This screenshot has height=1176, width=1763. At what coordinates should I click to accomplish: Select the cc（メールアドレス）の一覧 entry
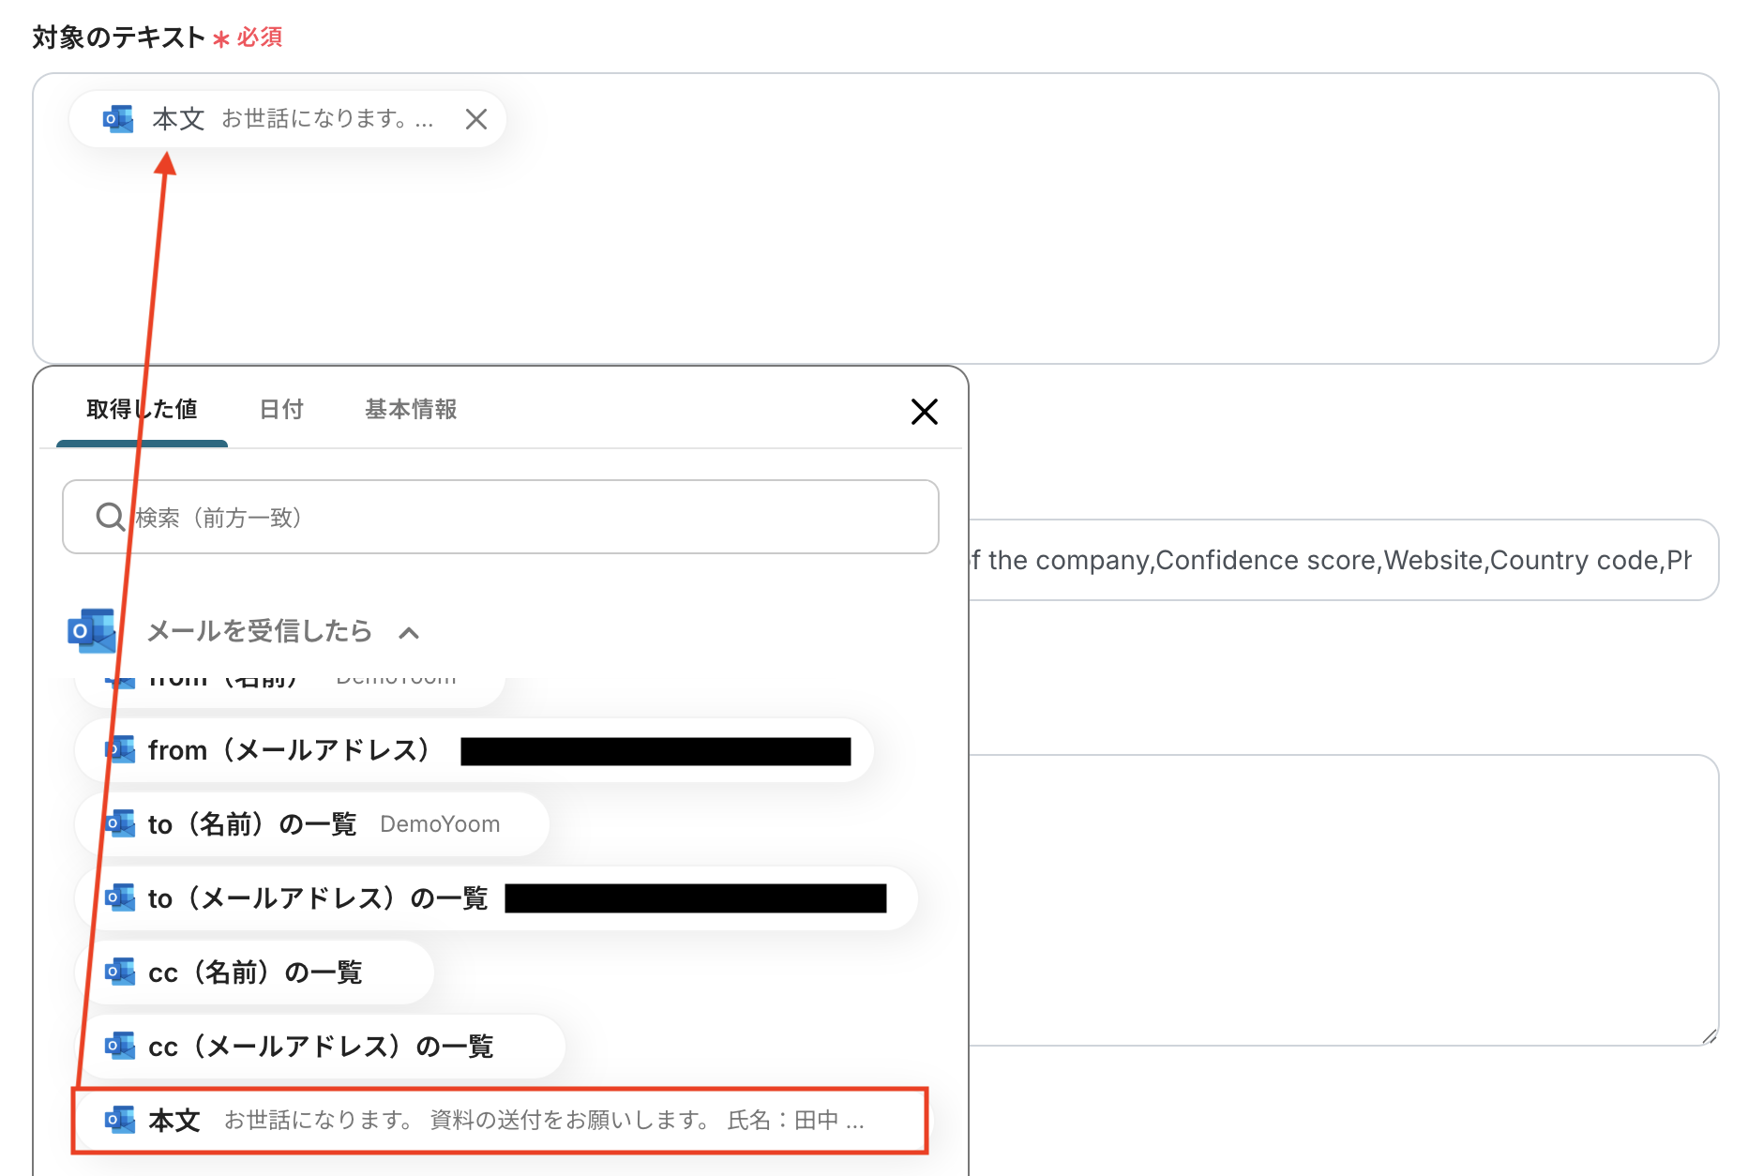click(319, 1047)
